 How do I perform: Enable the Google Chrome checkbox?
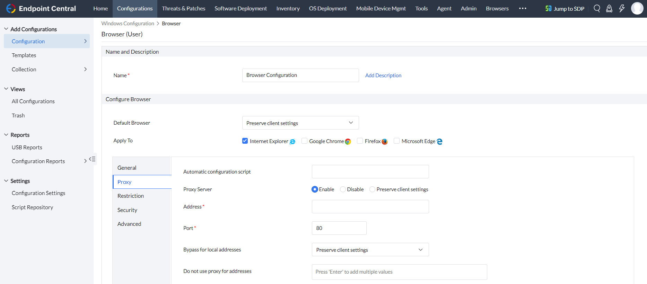[304, 141]
